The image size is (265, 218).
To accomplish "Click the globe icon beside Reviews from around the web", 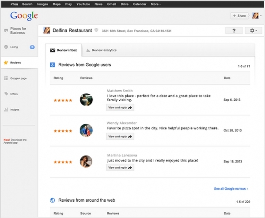I will pos(53,200).
